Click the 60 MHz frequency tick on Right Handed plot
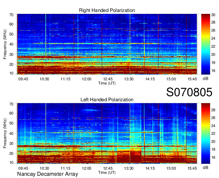219x178 pixels. [11, 24]
